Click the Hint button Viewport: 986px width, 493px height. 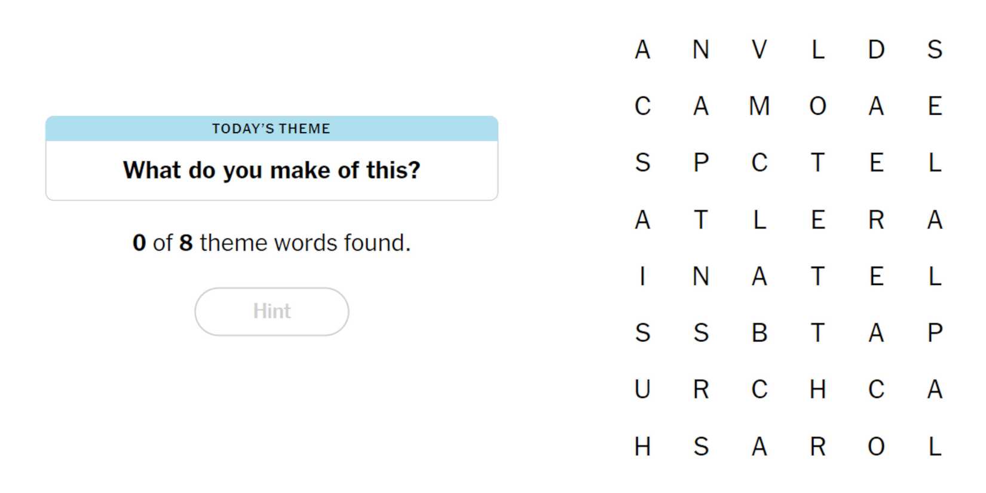point(271,311)
